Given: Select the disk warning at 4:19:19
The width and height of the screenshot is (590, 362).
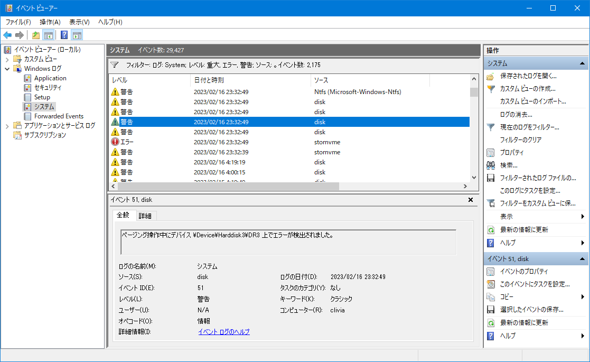Looking at the screenshot, I should 289,162.
